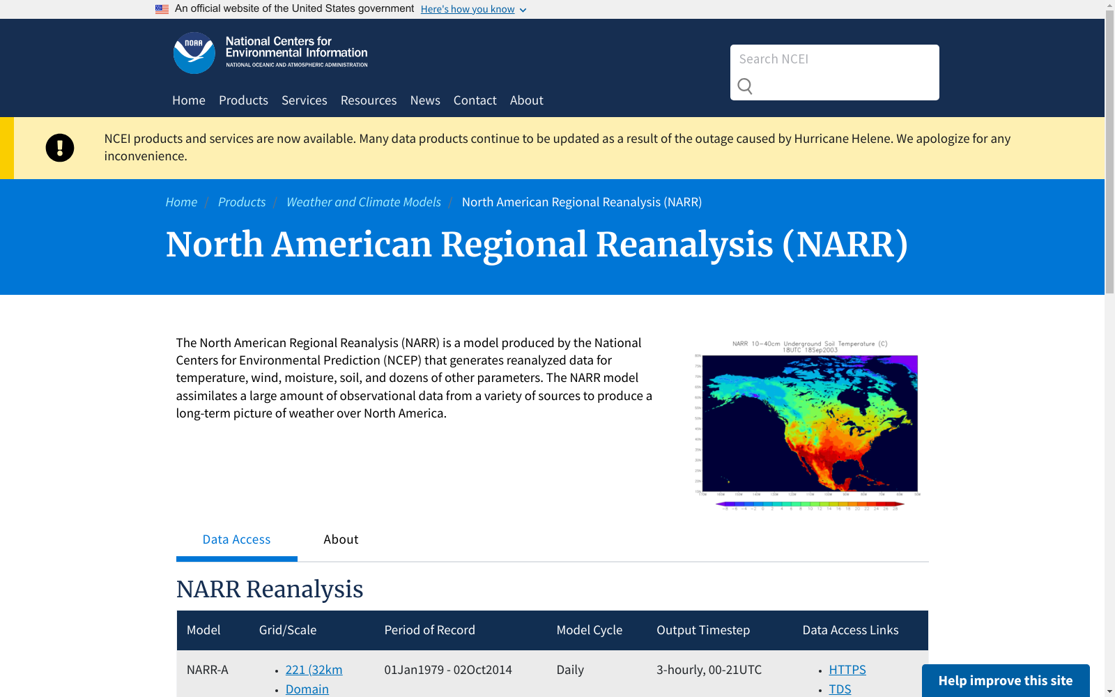1115x697 pixels.
Task: Click the search magnifier icon
Action: click(745, 86)
